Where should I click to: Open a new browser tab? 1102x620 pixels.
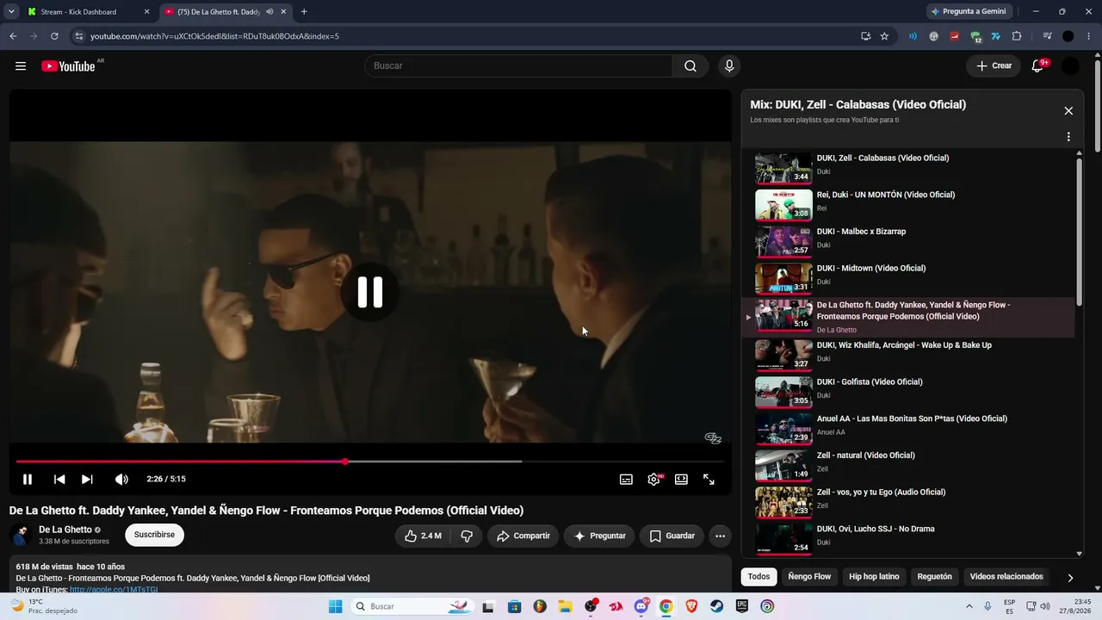(x=304, y=12)
